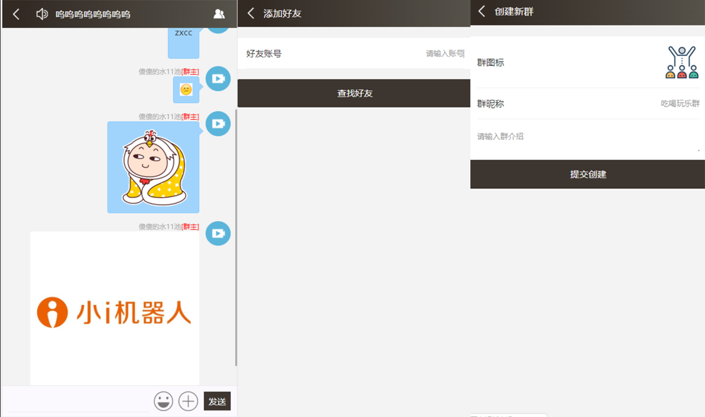This screenshot has width=705, height=417.
Task: Play the voice bubble next to the chicken sticker
Action: pos(218,124)
